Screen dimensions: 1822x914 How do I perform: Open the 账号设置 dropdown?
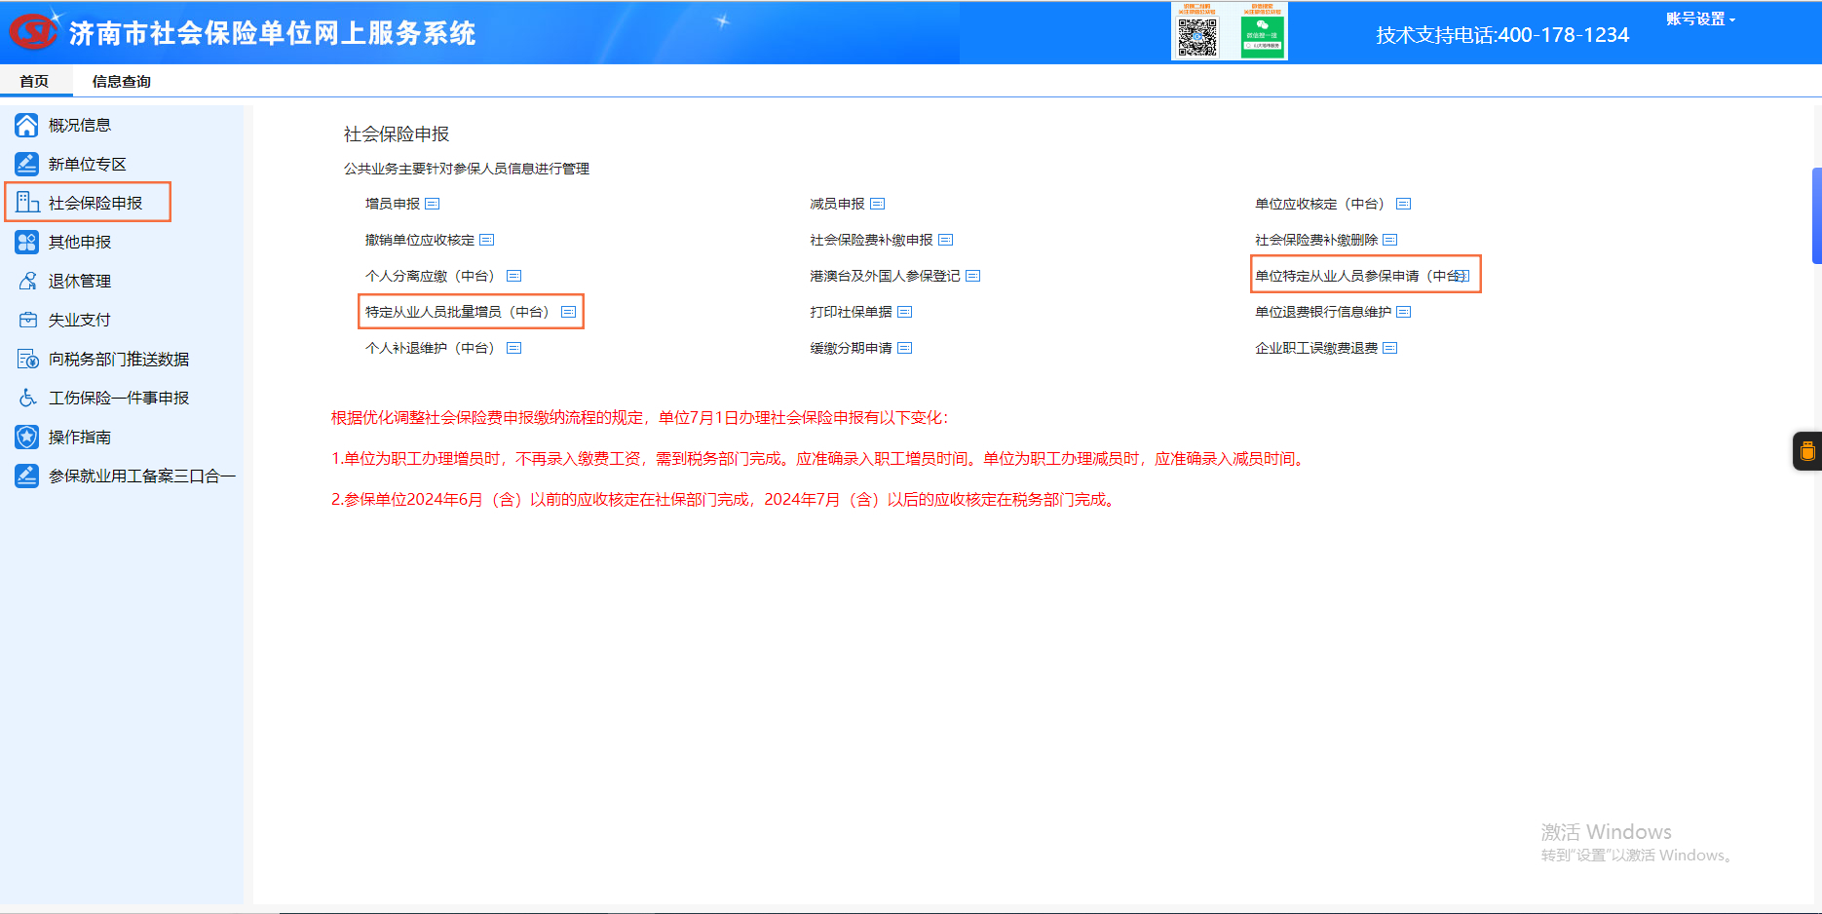[x=1698, y=18]
